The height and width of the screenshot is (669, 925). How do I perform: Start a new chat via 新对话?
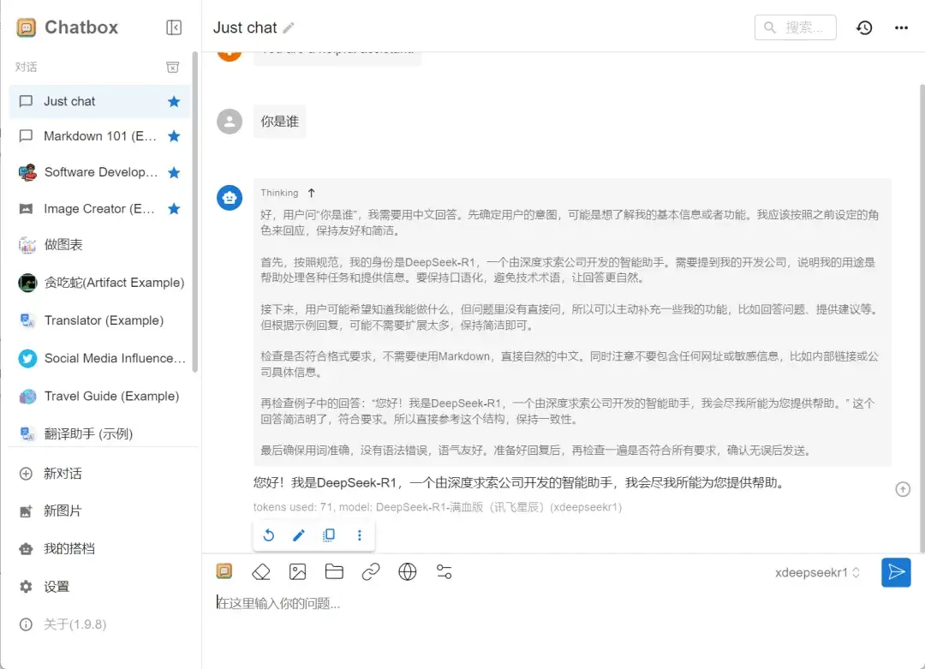coord(99,474)
